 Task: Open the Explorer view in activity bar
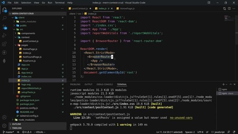pos(4,10)
